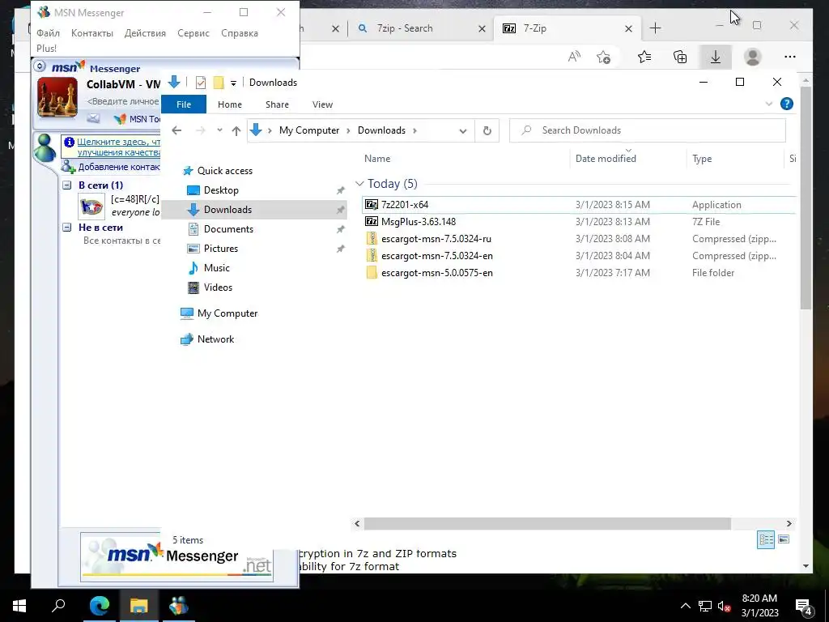Select escargot-msn-7.5.0324-ru zip archive

coord(436,239)
